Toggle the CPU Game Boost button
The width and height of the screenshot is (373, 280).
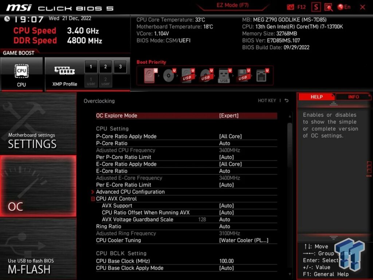pyautogui.click(x=21, y=74)
